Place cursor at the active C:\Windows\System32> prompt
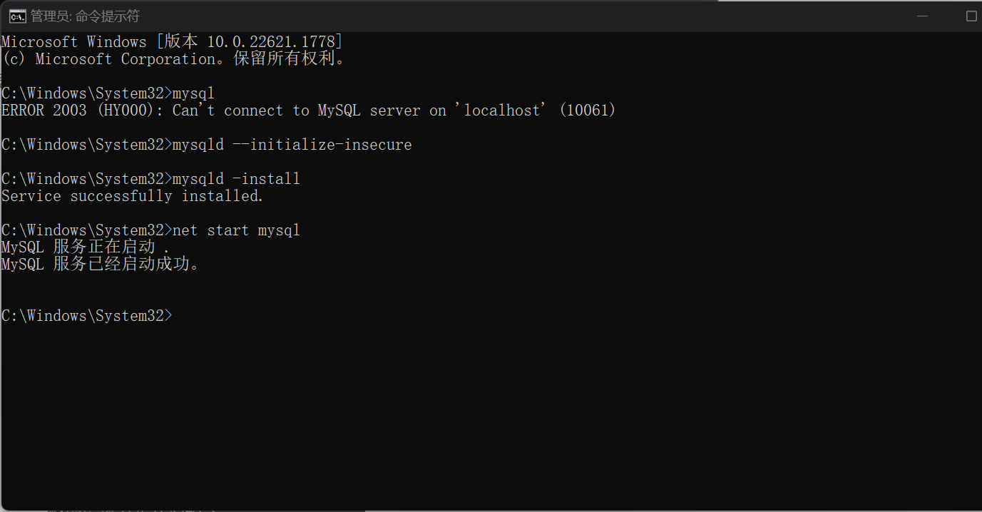This screenshot has height=512, width=982. (177, 315)
